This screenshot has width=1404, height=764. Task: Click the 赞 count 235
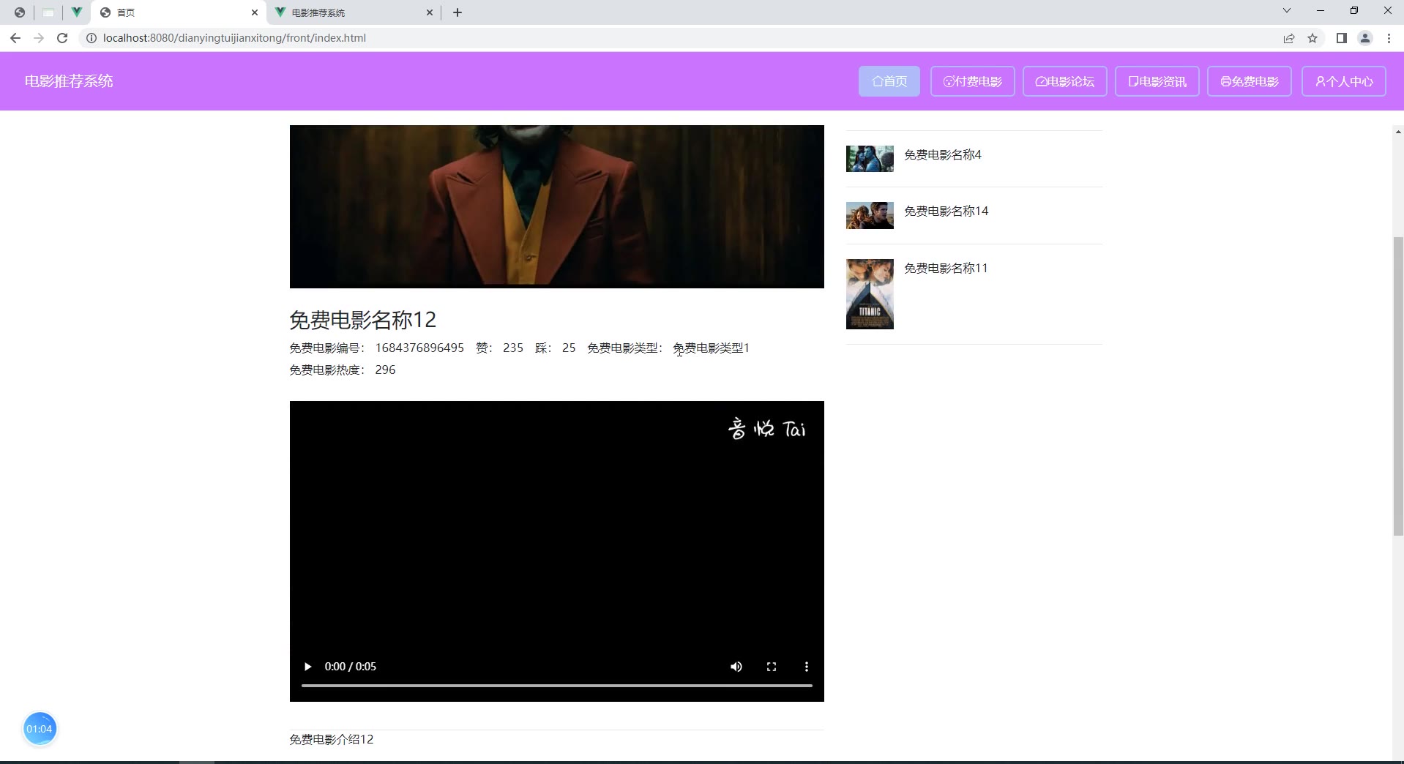(513, 348)
